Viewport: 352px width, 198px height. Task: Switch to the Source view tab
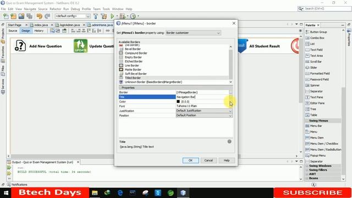pos(13,31)
